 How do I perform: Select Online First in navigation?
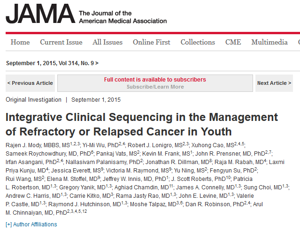(152, 42)
